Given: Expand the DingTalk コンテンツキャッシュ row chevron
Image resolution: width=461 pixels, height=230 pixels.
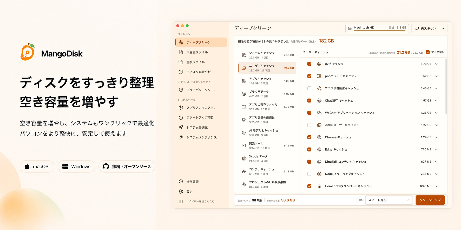Looking at the screenshot, I should [x=436, y=162].
